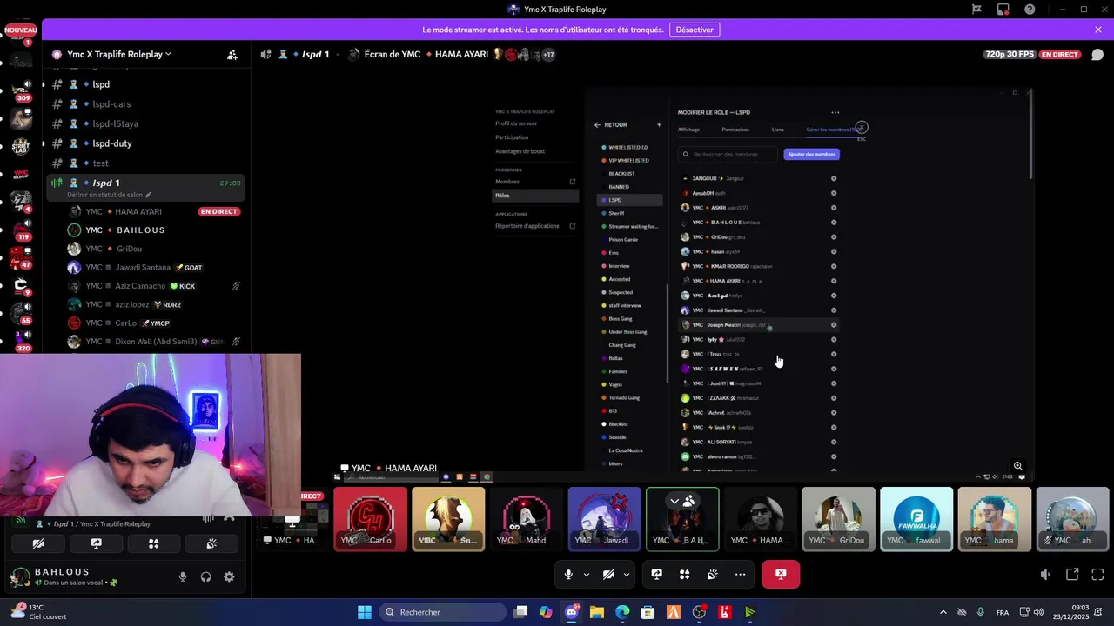Viewport: 1114px width, 626px height.
Task: Click the GriDou participant tile
Action: (x=838, y=519)
